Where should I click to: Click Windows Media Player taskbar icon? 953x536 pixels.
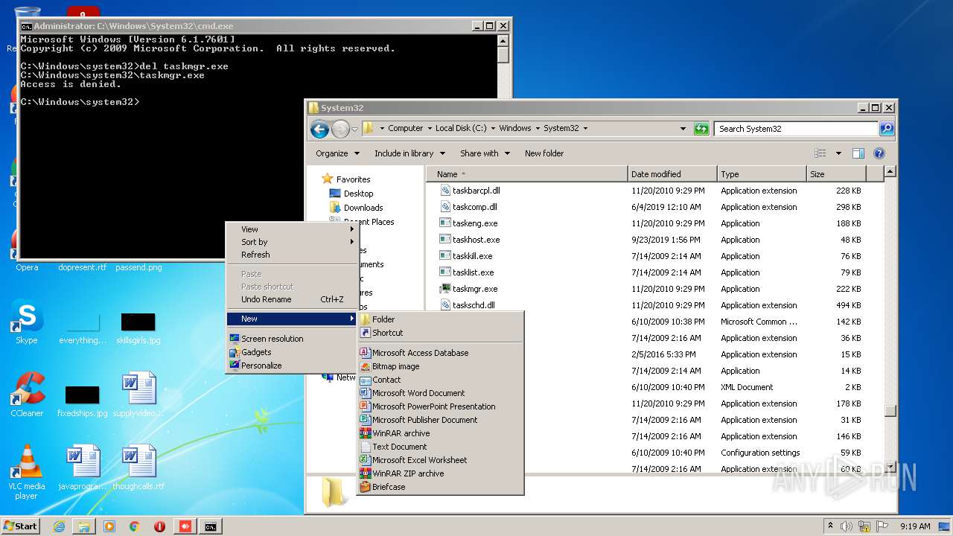coord(109,526)
